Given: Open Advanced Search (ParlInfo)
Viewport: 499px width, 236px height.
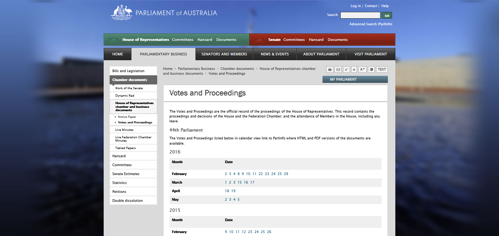Looking at the screenshot, I should point(371,24).
